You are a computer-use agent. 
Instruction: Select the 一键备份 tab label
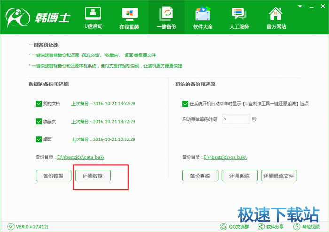166,27
